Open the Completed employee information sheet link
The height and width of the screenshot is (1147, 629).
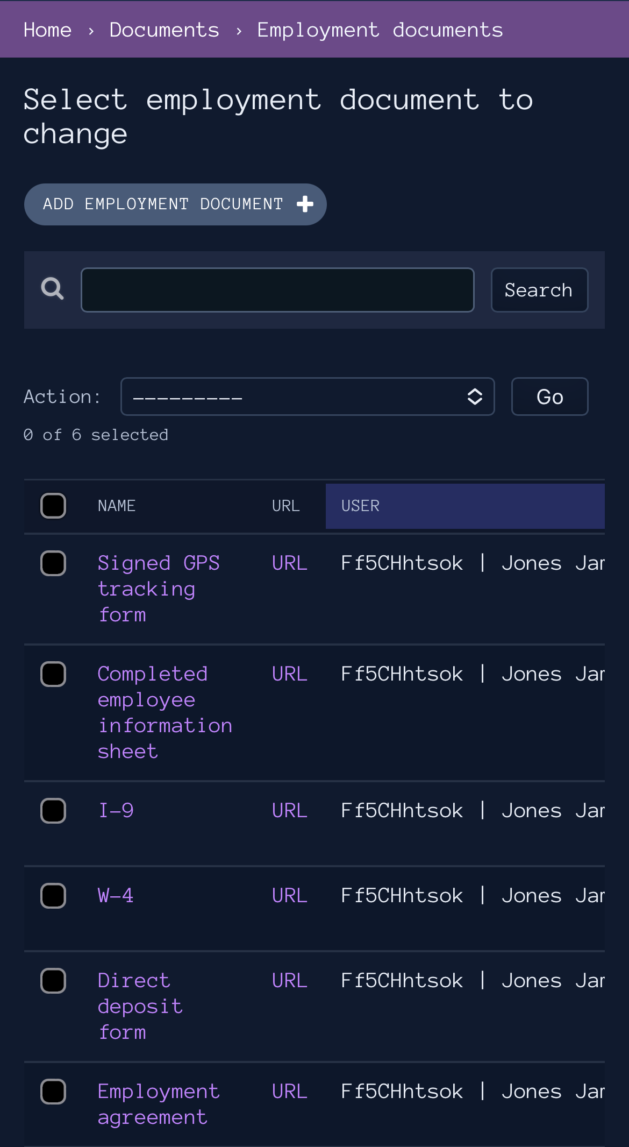[x=165, y=712]
